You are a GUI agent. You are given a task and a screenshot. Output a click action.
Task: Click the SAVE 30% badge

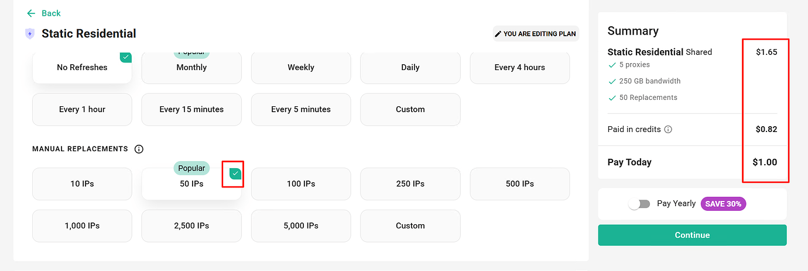click(x=723, y=204)
